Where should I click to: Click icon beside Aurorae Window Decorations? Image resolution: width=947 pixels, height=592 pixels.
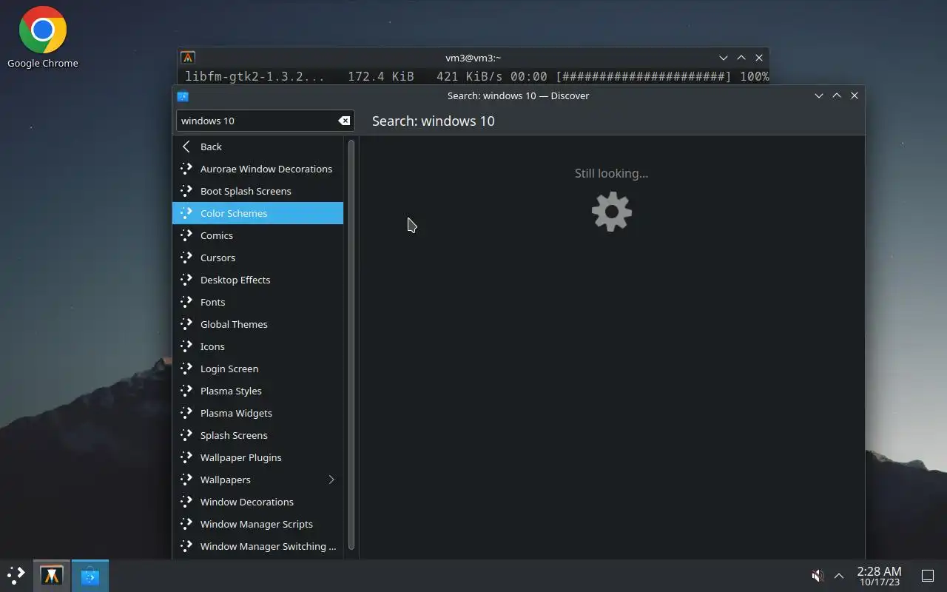pyautogui.click(x=186, y=169)
